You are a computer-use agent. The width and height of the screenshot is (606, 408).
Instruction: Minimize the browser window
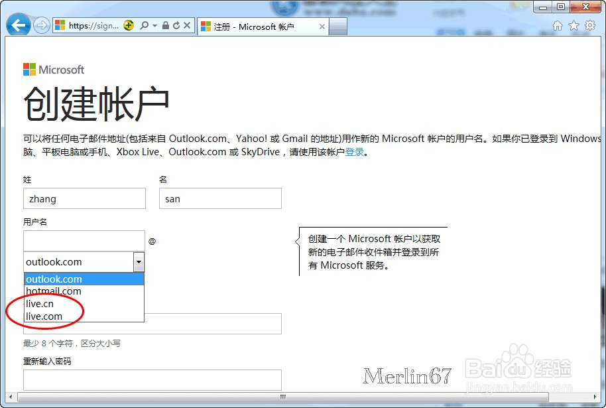pos(542,7)
